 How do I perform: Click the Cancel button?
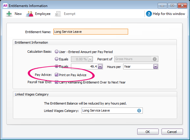click(172, 132)
